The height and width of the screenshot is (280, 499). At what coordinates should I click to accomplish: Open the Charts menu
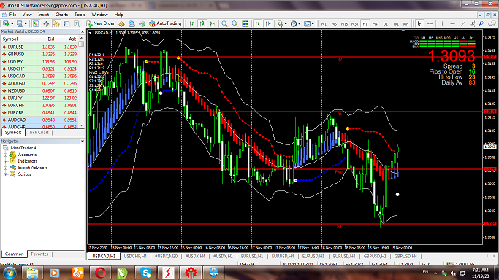[x=61, y=15]
